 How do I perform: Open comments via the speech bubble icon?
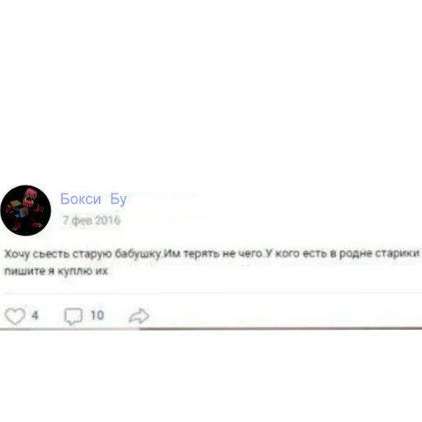coord(73,316)
